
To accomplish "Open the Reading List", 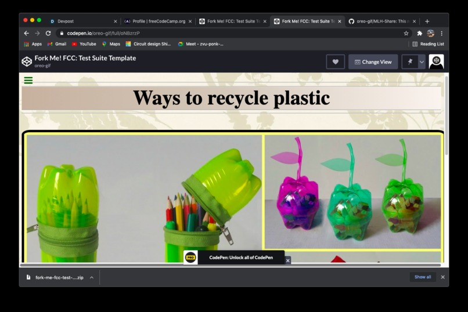I will click(428, 44).
